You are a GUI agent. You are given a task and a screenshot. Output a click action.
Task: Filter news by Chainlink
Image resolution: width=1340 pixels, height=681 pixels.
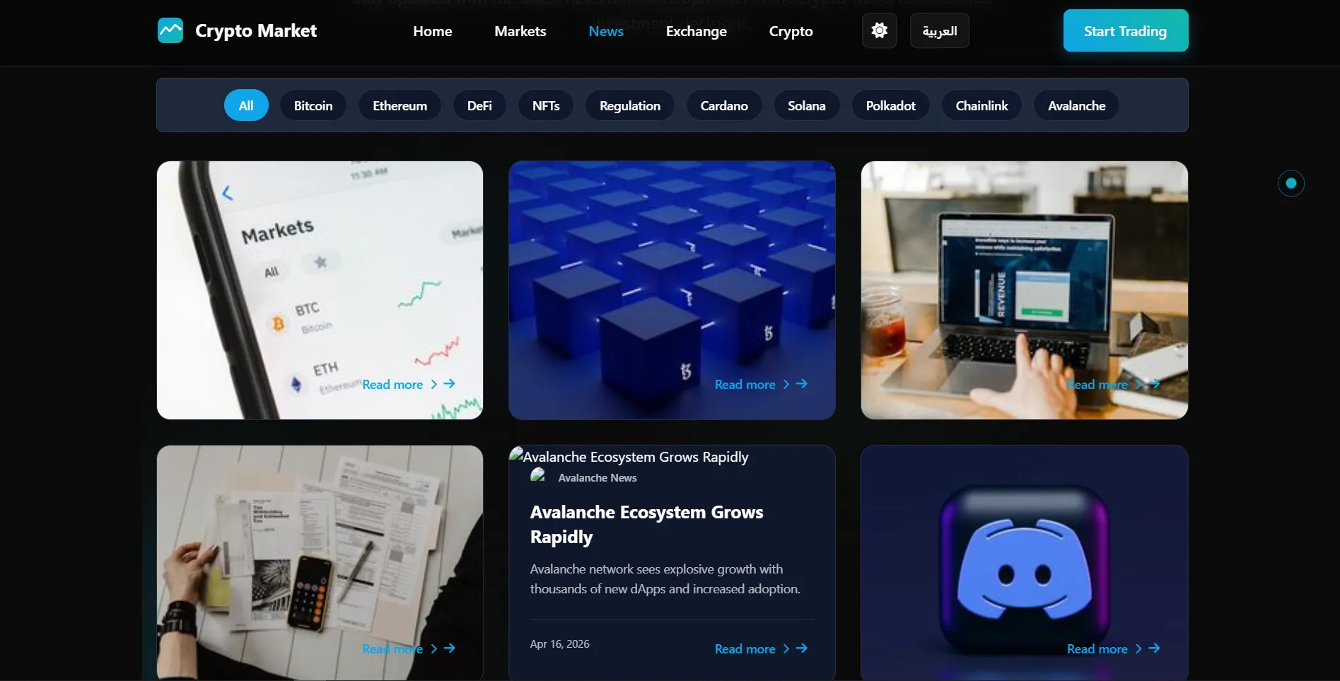[982, 105]
